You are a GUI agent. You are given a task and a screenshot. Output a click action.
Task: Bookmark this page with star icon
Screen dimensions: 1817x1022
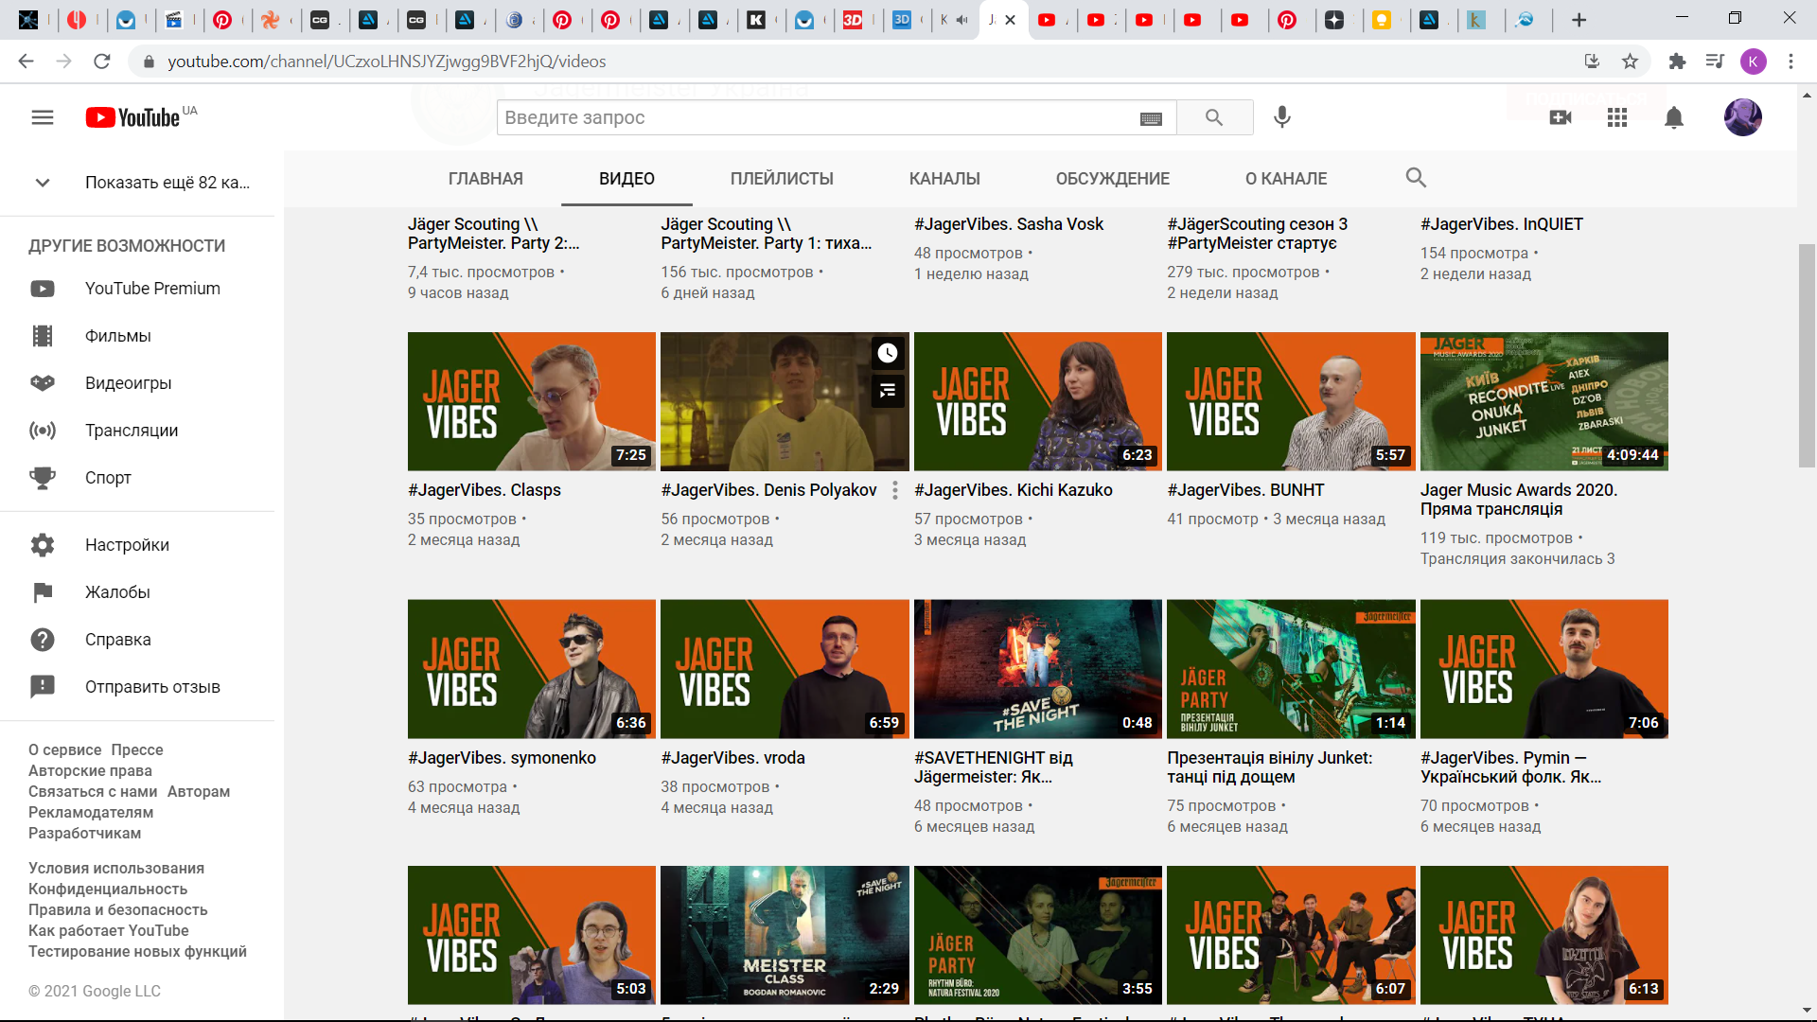[x=1630, y=62]
